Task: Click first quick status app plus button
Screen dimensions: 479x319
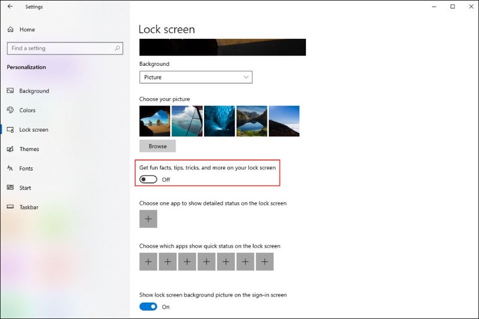Action: click(x=148, y=262)
